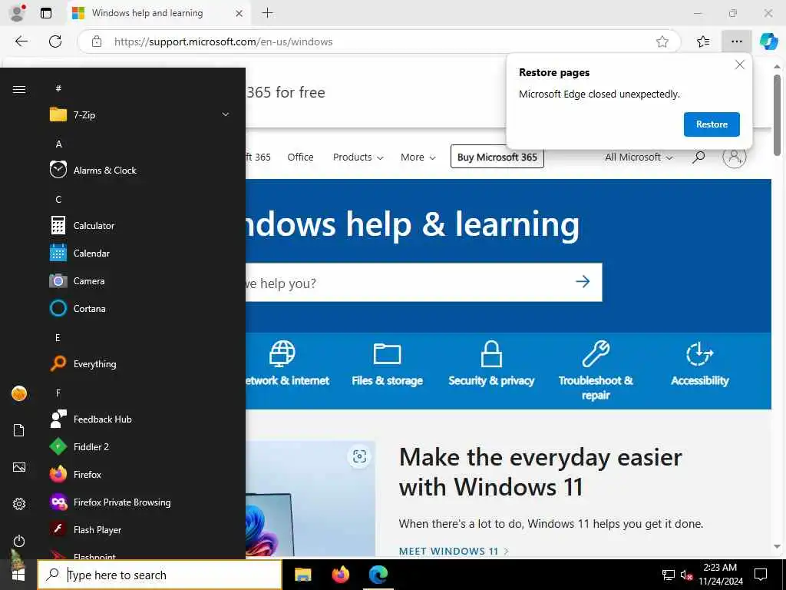
Task: Switch to Microsoft Edge on the taskbar
Action: 378,575
